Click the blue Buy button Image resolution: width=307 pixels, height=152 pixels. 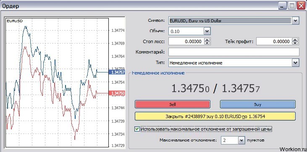point(258,104)
